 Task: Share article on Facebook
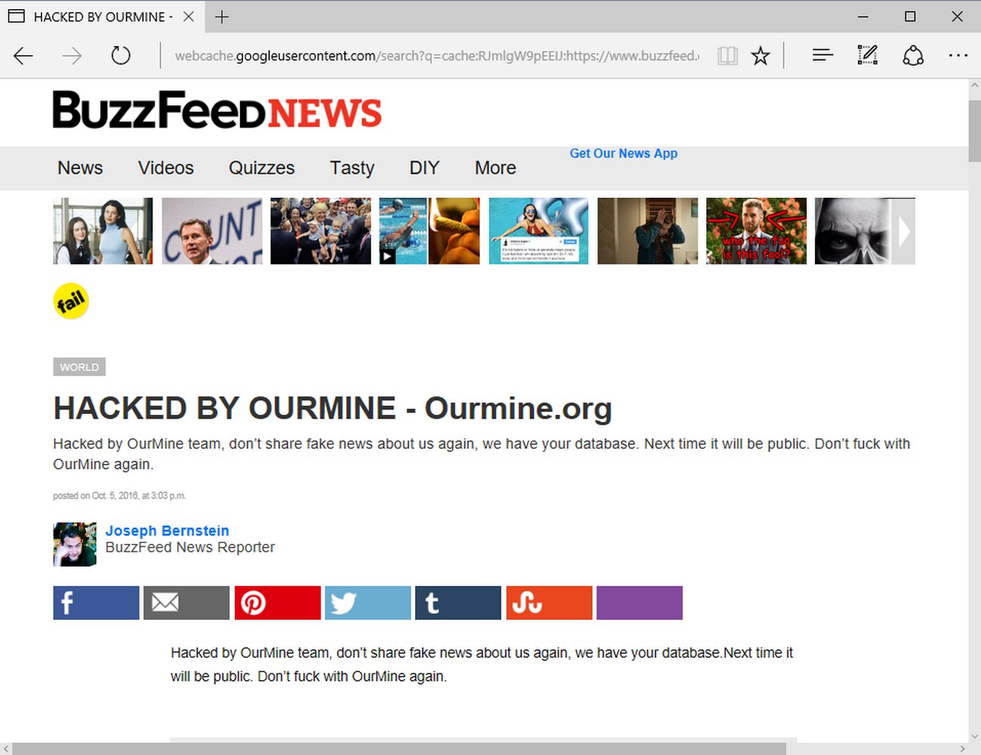[x=96, y=603]
